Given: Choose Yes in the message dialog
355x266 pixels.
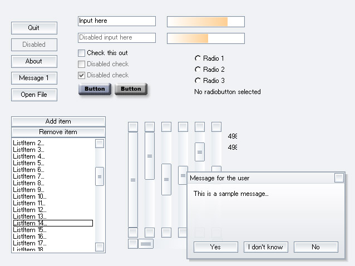Looking at the screenshot, I should pyautogui.click(x=216, y=247).
